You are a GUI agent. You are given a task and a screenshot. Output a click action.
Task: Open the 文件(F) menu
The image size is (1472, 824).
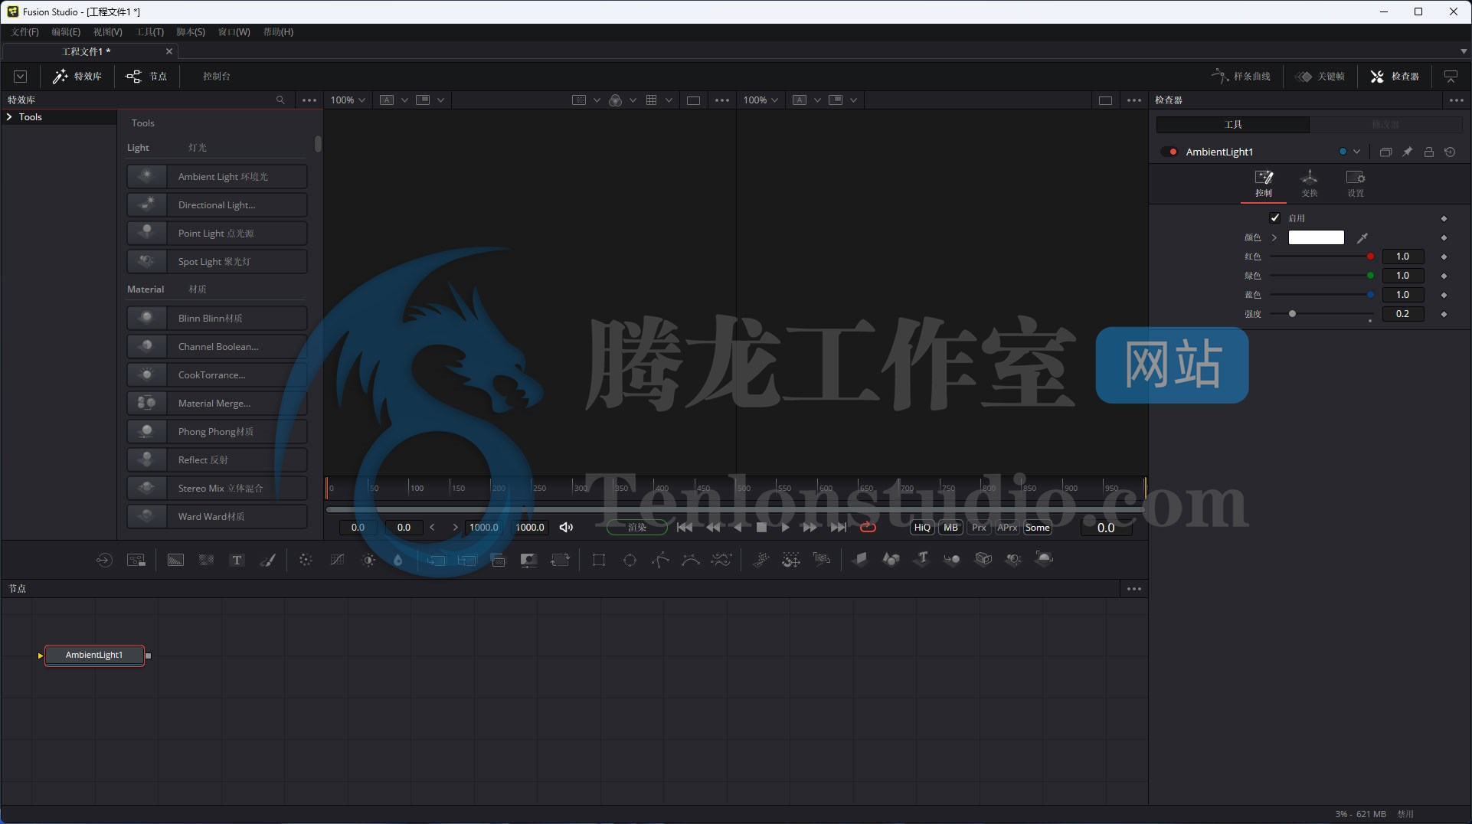25,31
